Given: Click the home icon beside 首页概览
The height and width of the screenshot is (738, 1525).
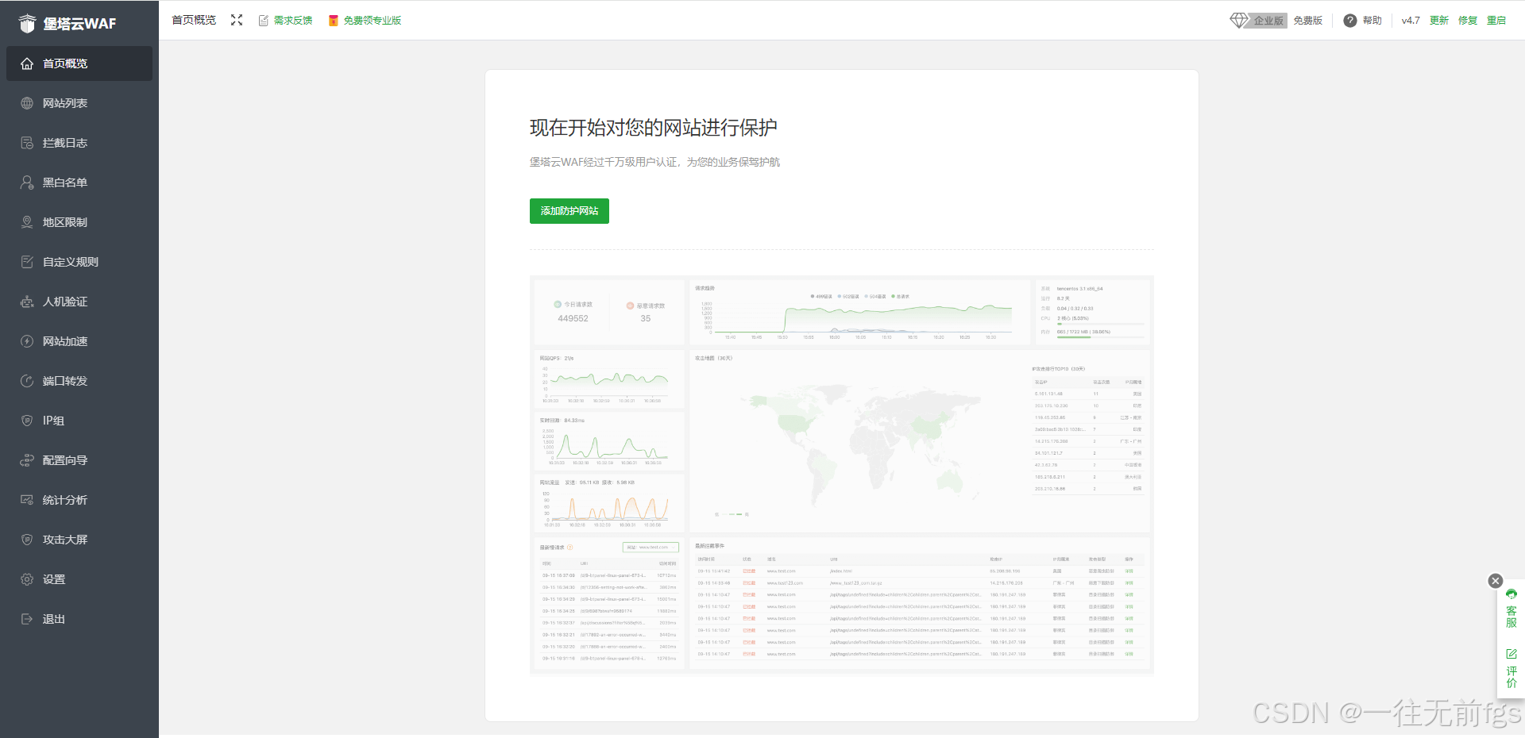Looking at the screenshot, I should (27, 63).
